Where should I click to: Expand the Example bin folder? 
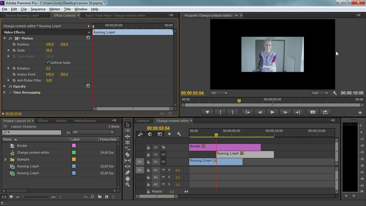pos(5,159)
